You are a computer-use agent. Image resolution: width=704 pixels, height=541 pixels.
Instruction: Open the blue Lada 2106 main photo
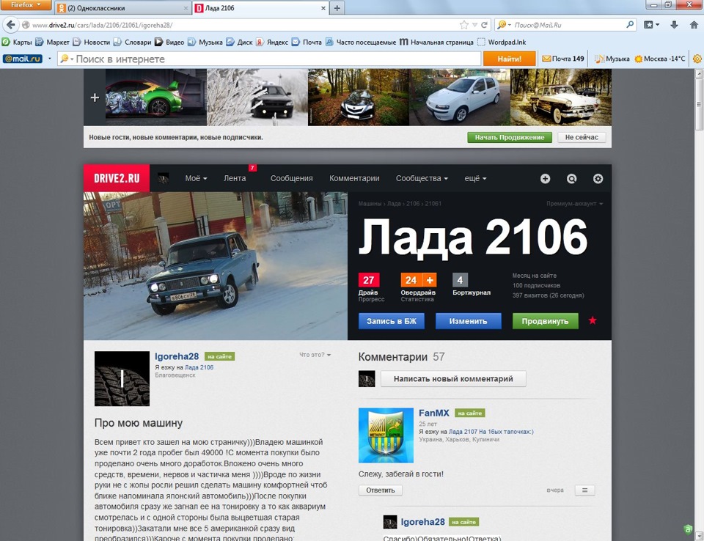click(216, 266)
